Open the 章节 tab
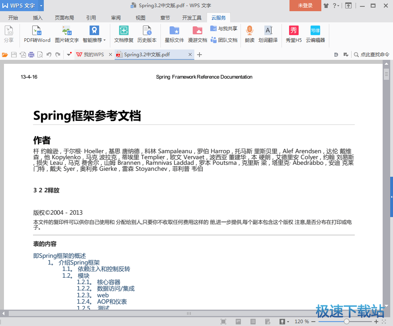The image size is (393, 326). (165, 18)
